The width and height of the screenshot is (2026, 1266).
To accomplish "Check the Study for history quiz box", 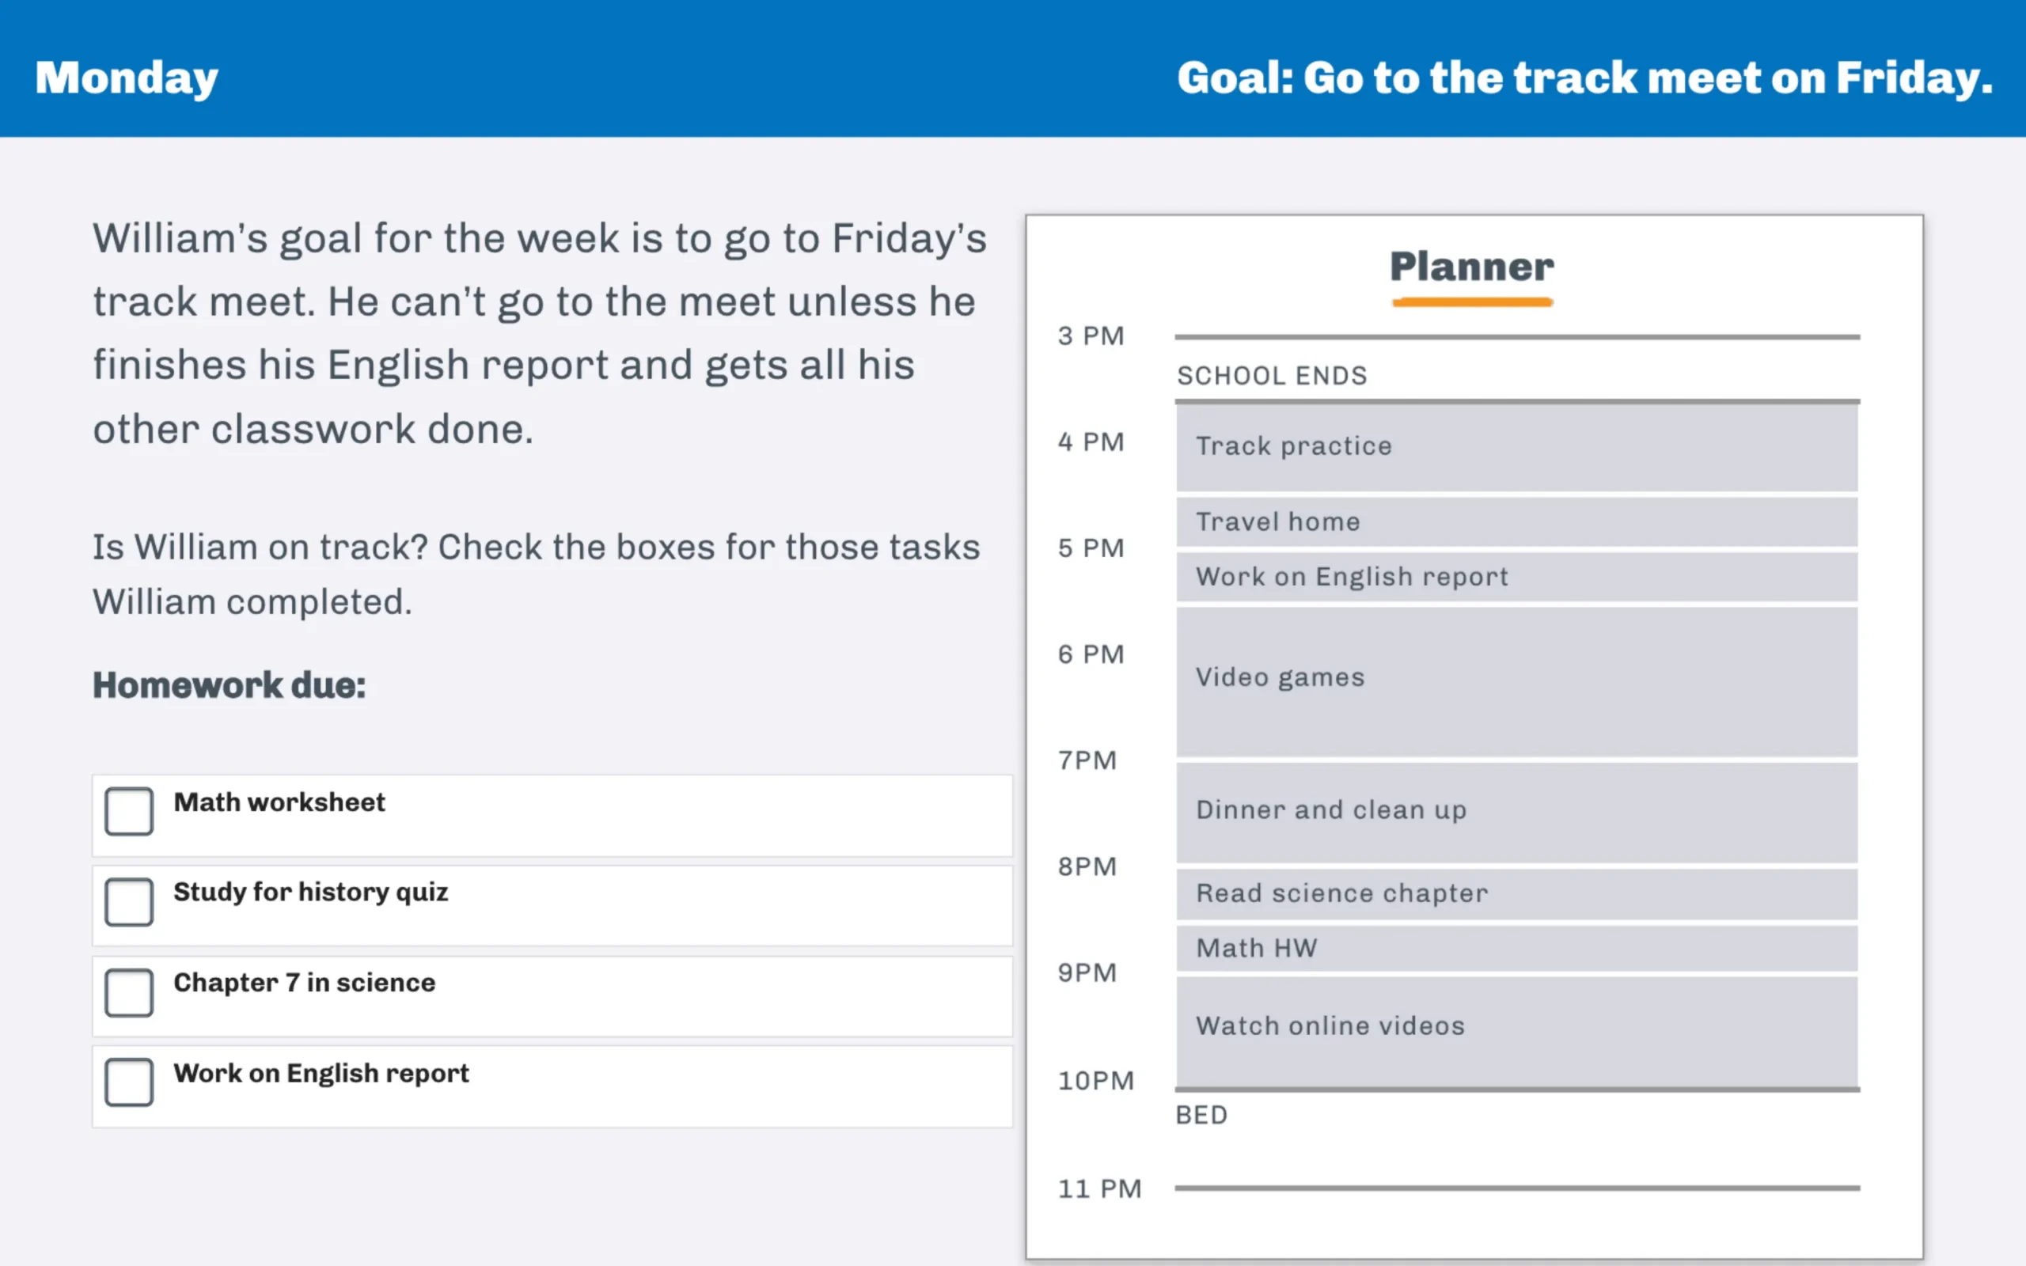I will click(129, 902).
